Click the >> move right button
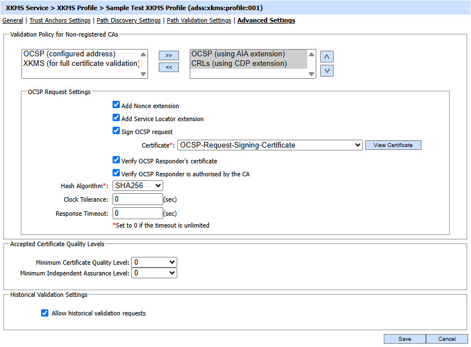 [x=168, y=56]
